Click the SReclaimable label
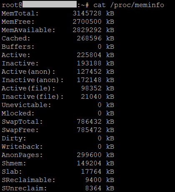 pyautogui.click(x=28, y=180)
